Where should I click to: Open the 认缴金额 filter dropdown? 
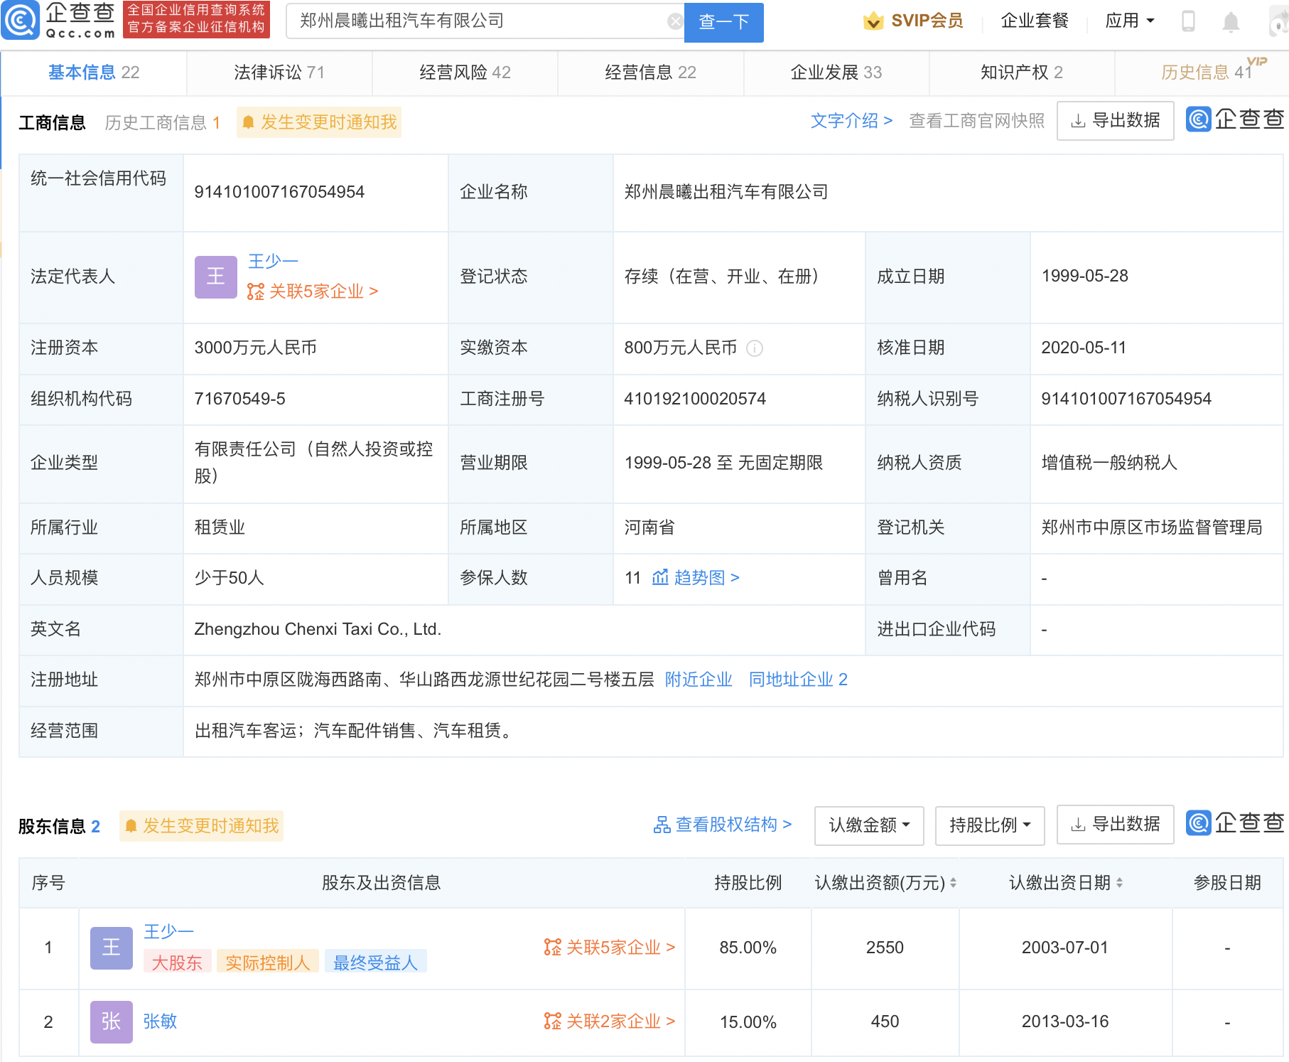click(868, 825)
